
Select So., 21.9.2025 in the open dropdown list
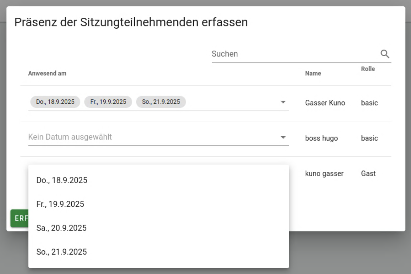tap(61, 252)
